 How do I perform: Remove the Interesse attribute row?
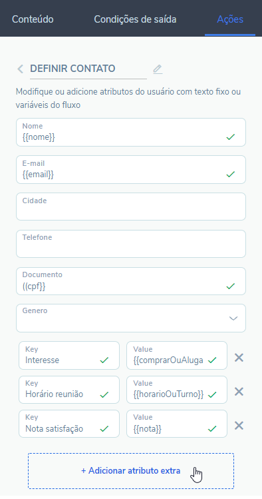coord(239,358)
